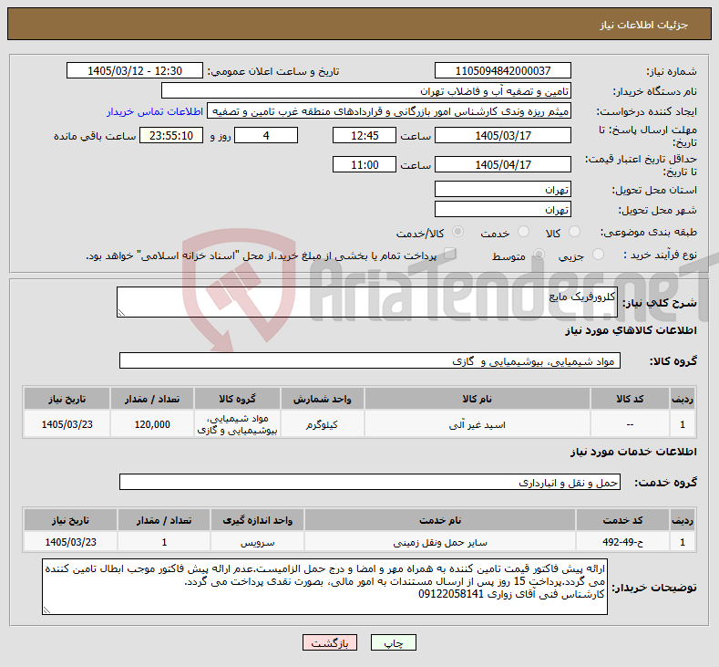
Task: Click the اطلاعات کالاهای مورد نیاز heading
Action: pyautogui.click(x=631, y=330)
